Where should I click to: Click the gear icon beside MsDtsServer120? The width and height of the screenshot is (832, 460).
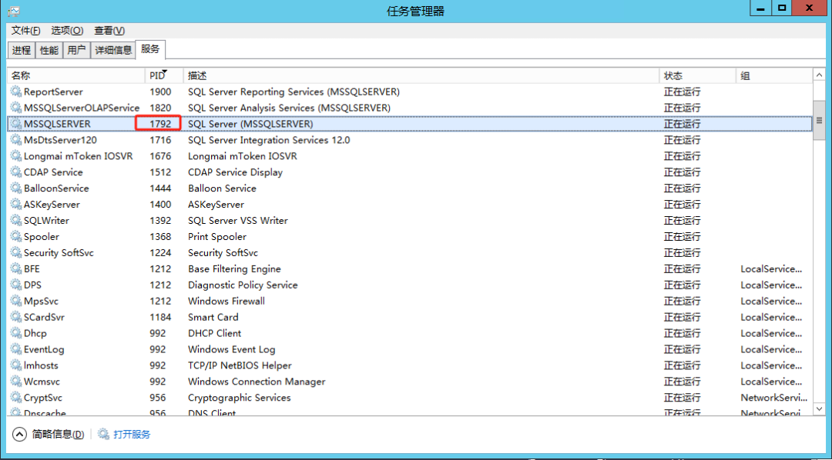click(16, 140)
